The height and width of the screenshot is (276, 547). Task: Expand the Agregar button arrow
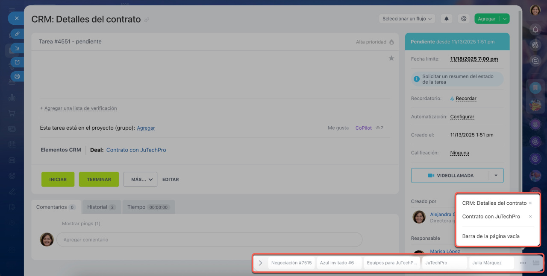pyautogui.click(x=505, y=19)
